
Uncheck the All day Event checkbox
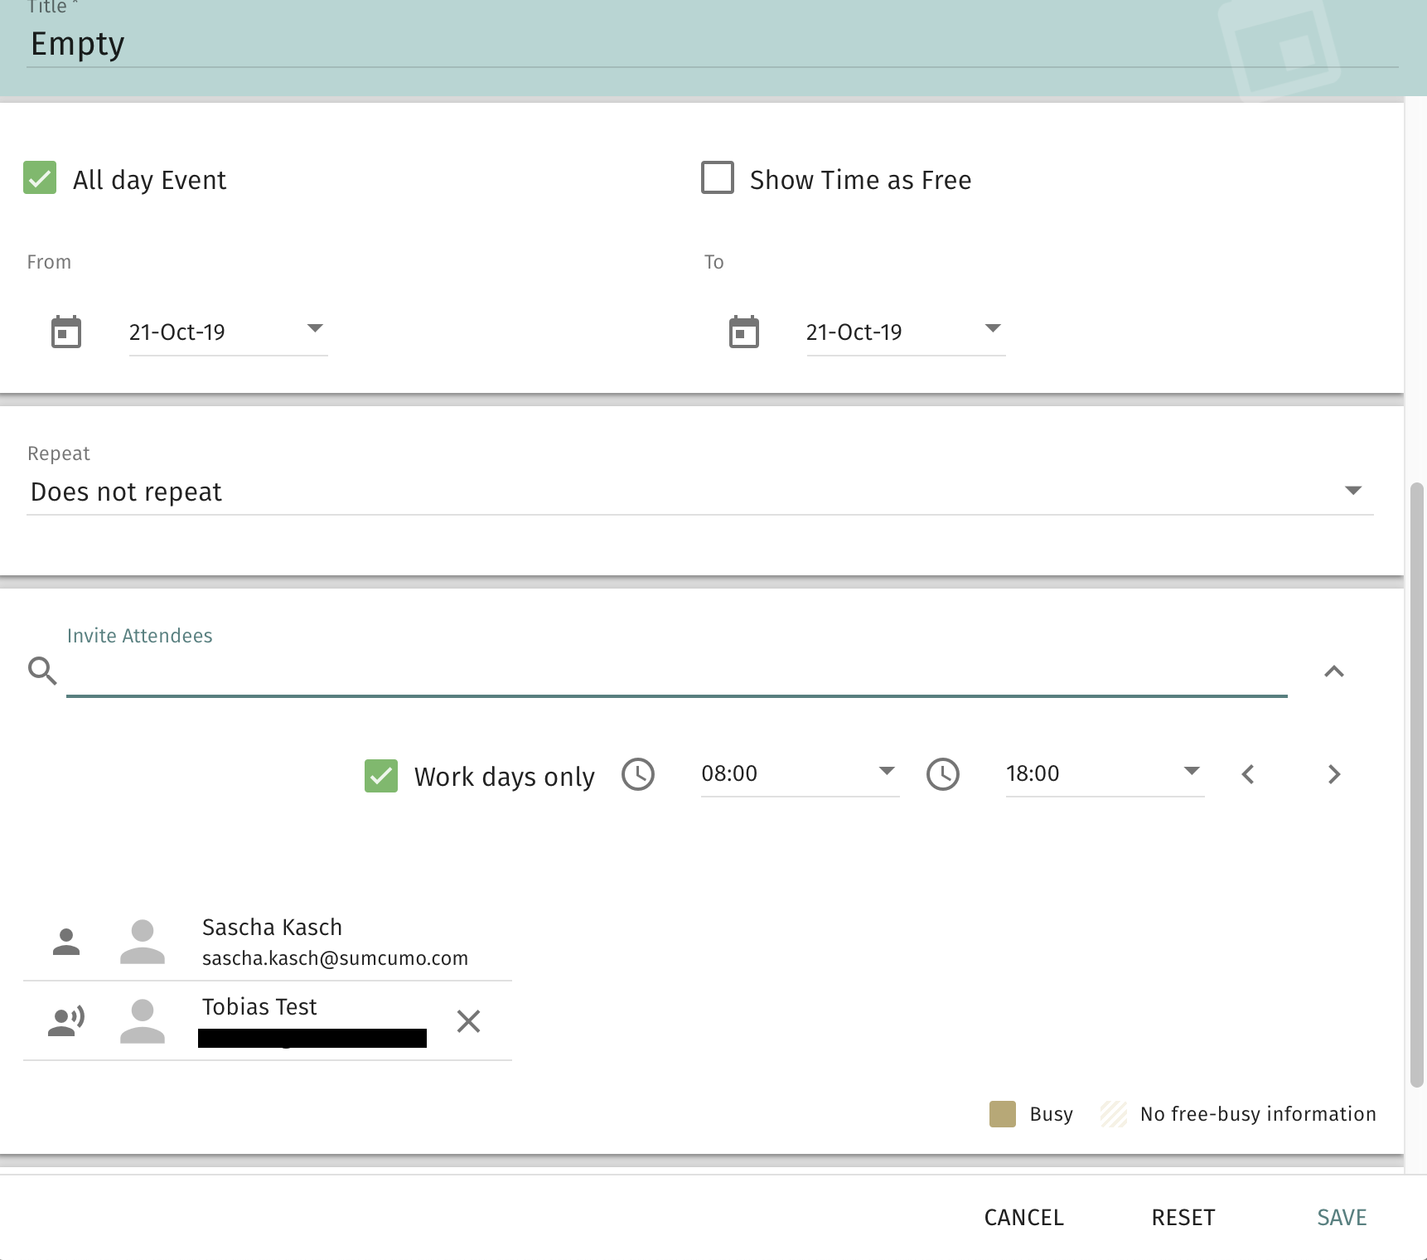point(40,178)
